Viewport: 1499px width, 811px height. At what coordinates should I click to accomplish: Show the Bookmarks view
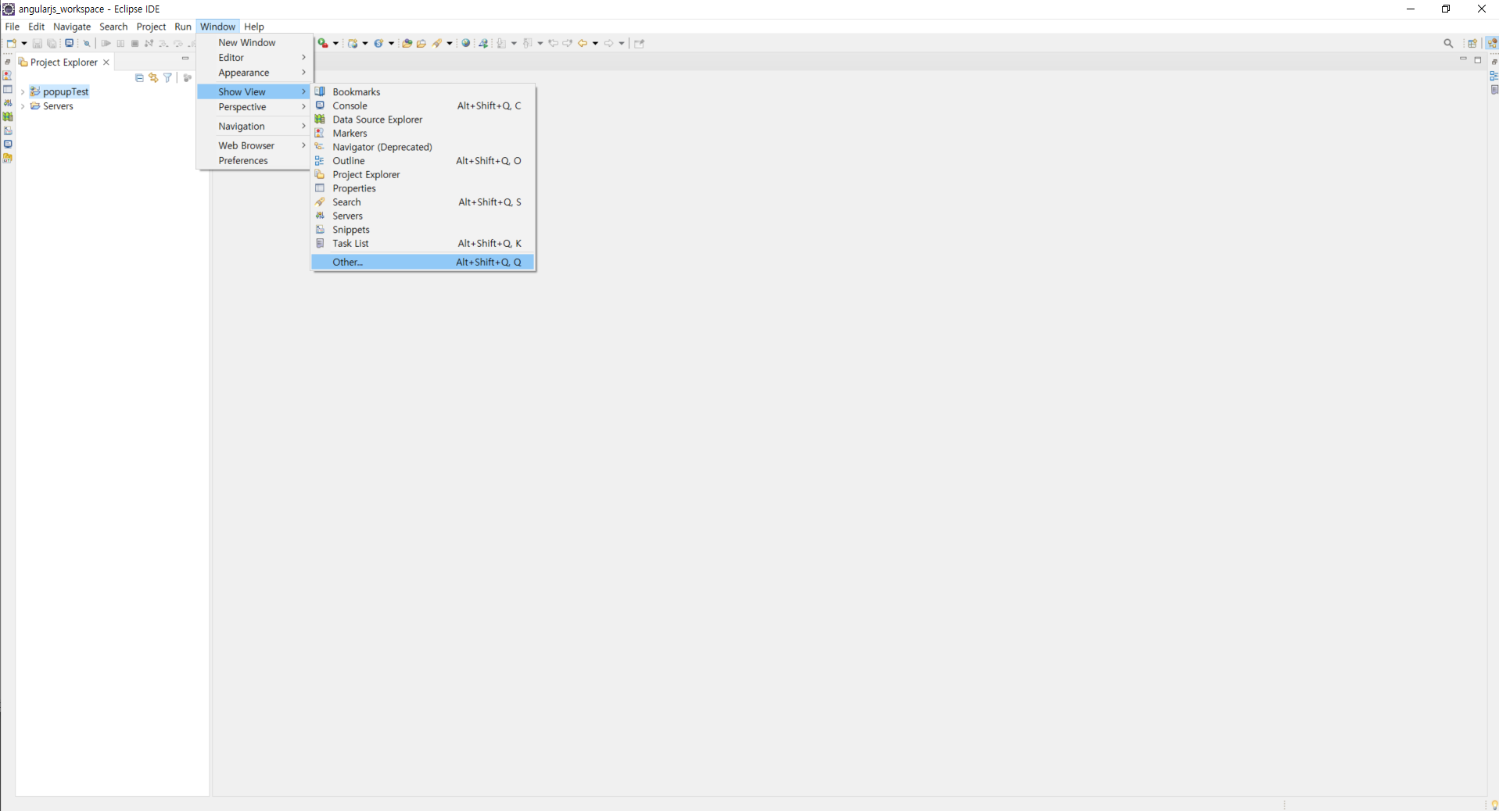click(x=423, y=92)
